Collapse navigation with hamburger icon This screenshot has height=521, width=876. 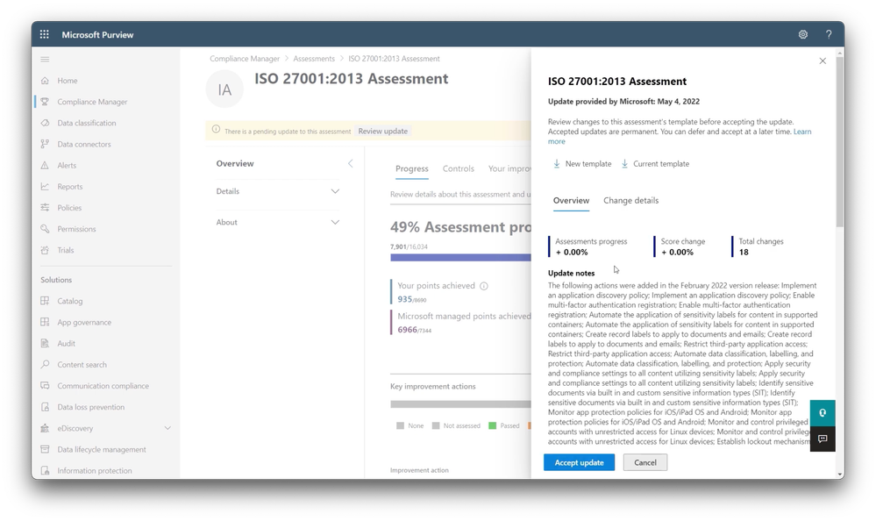click(45, 60)
